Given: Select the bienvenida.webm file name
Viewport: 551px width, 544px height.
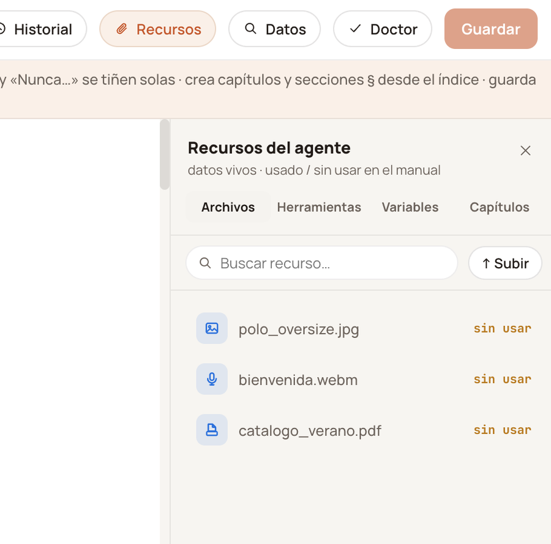Looking at the screenshot, I should point(298,380).
